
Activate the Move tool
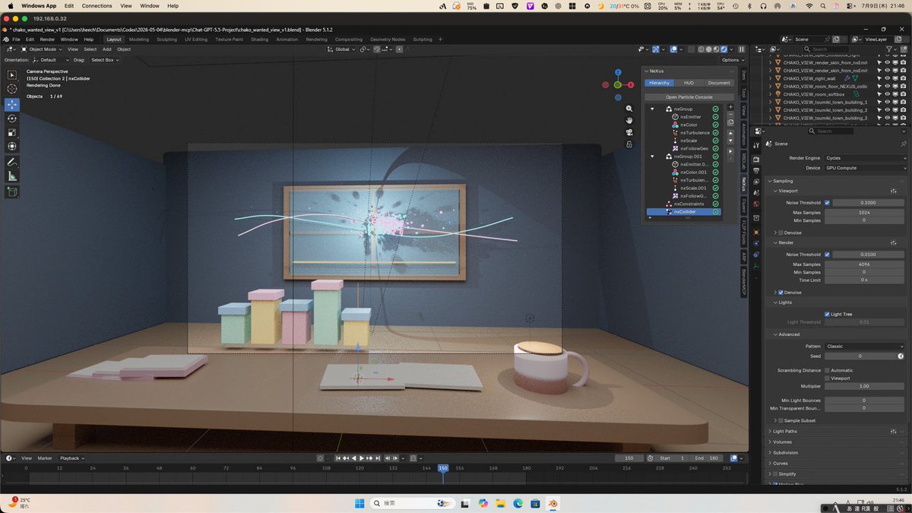[12, 104]
